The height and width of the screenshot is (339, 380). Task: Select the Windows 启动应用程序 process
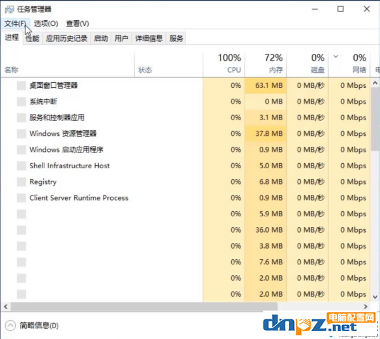(185, 149)
